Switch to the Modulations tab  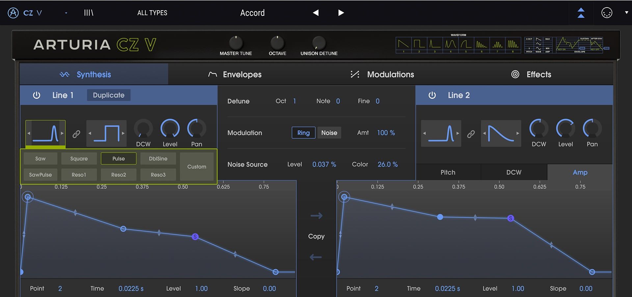(x=382, y=74)
